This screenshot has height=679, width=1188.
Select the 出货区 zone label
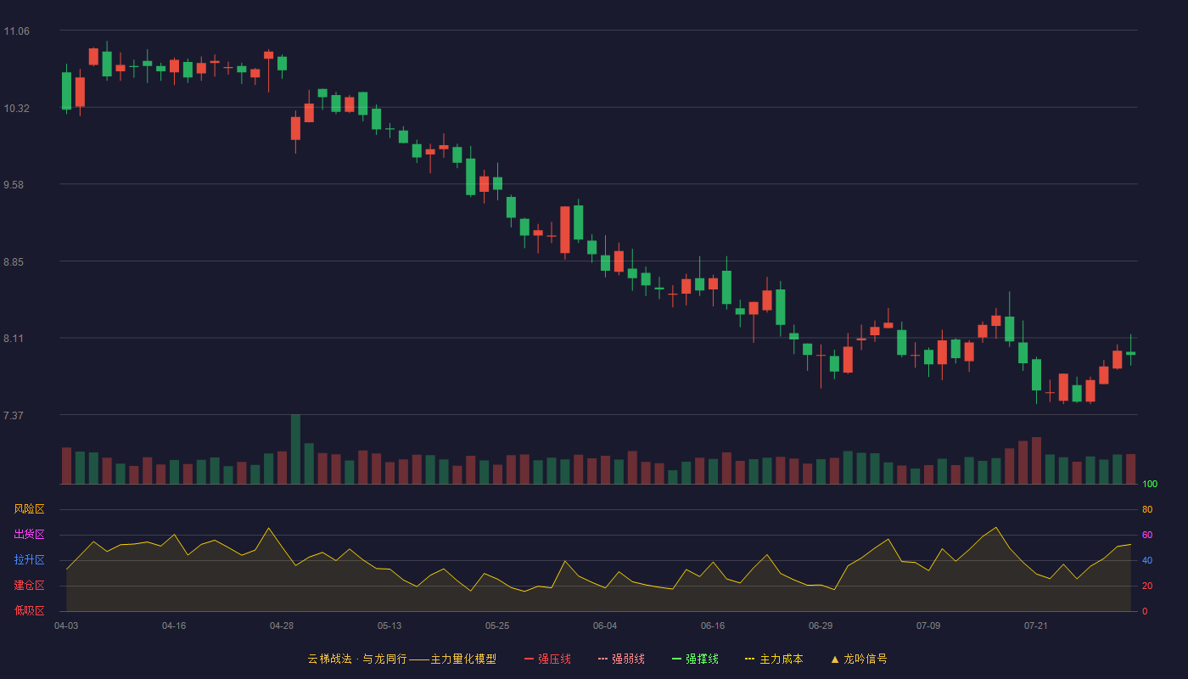click(x=29, y=535)
